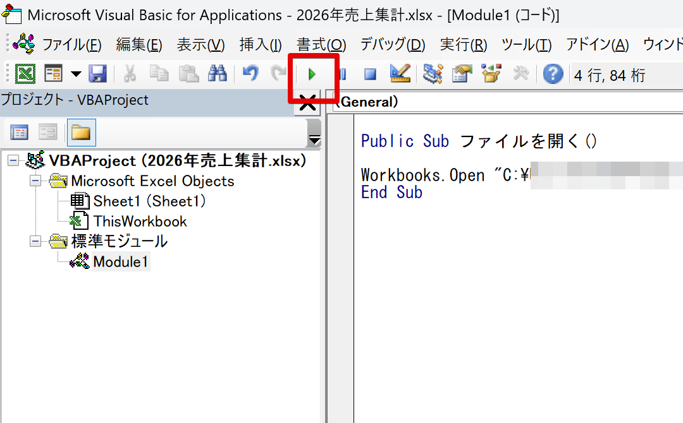Collapse the VBAProject tree node
Viewport: 683px width, 423px height.
pyautogui.click(x=13, y=161)
